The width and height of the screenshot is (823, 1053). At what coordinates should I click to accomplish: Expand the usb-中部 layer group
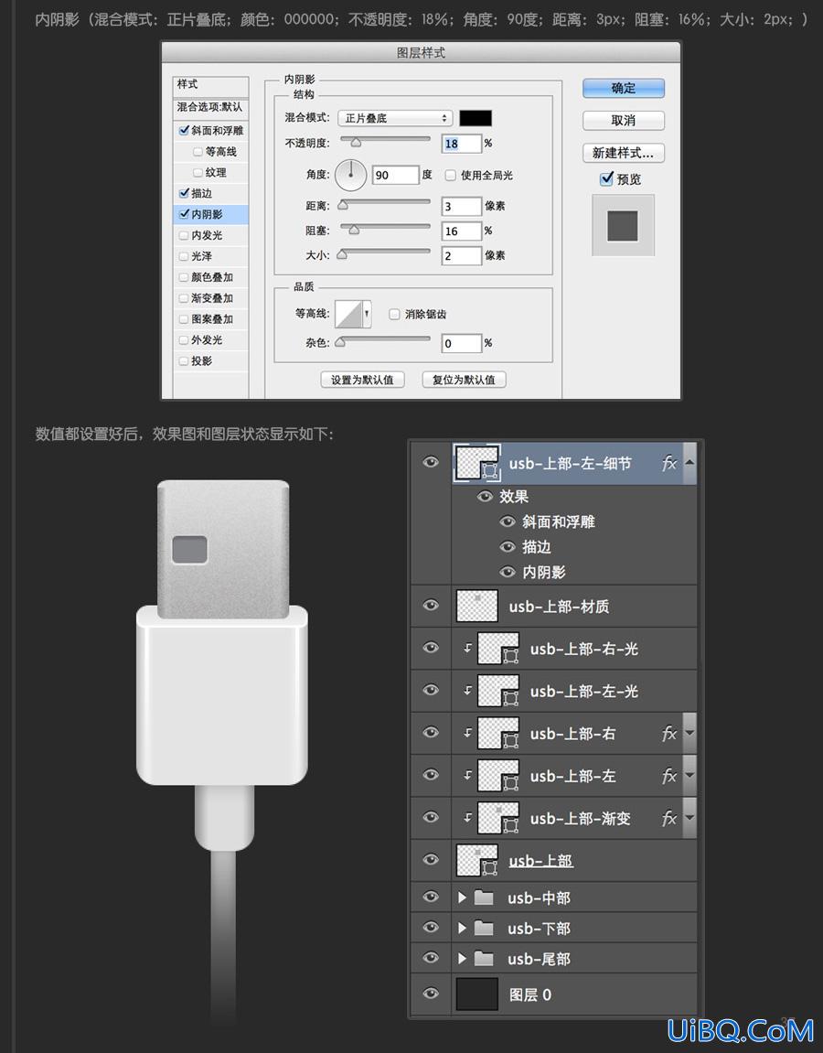pos(462,897)
